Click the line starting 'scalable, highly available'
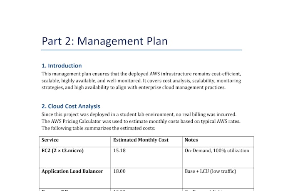Viewport: 283px width, 191px height. point(141,81)
